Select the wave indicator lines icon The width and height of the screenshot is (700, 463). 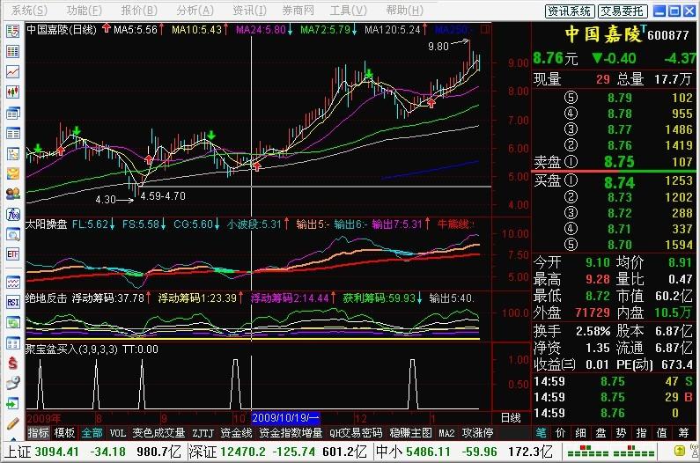[12, 283]
